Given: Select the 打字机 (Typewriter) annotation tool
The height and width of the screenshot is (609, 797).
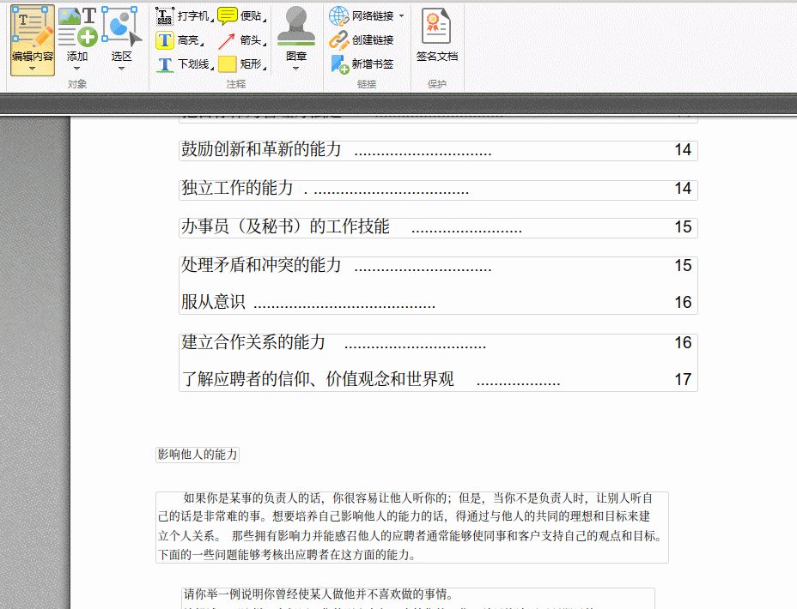Looking at the screenshot, I should tap(183, 15).
